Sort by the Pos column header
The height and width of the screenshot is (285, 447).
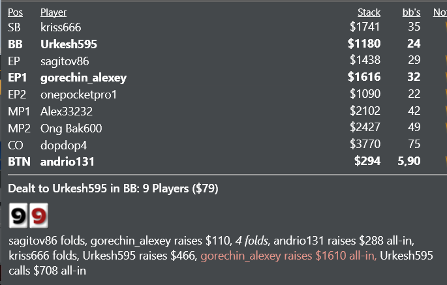pos(16,12)
